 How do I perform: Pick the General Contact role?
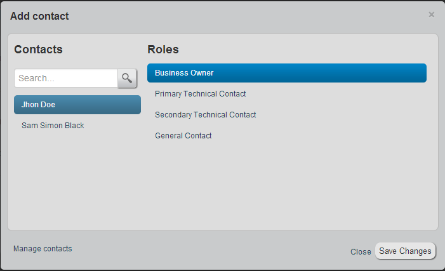pos(183,136)
